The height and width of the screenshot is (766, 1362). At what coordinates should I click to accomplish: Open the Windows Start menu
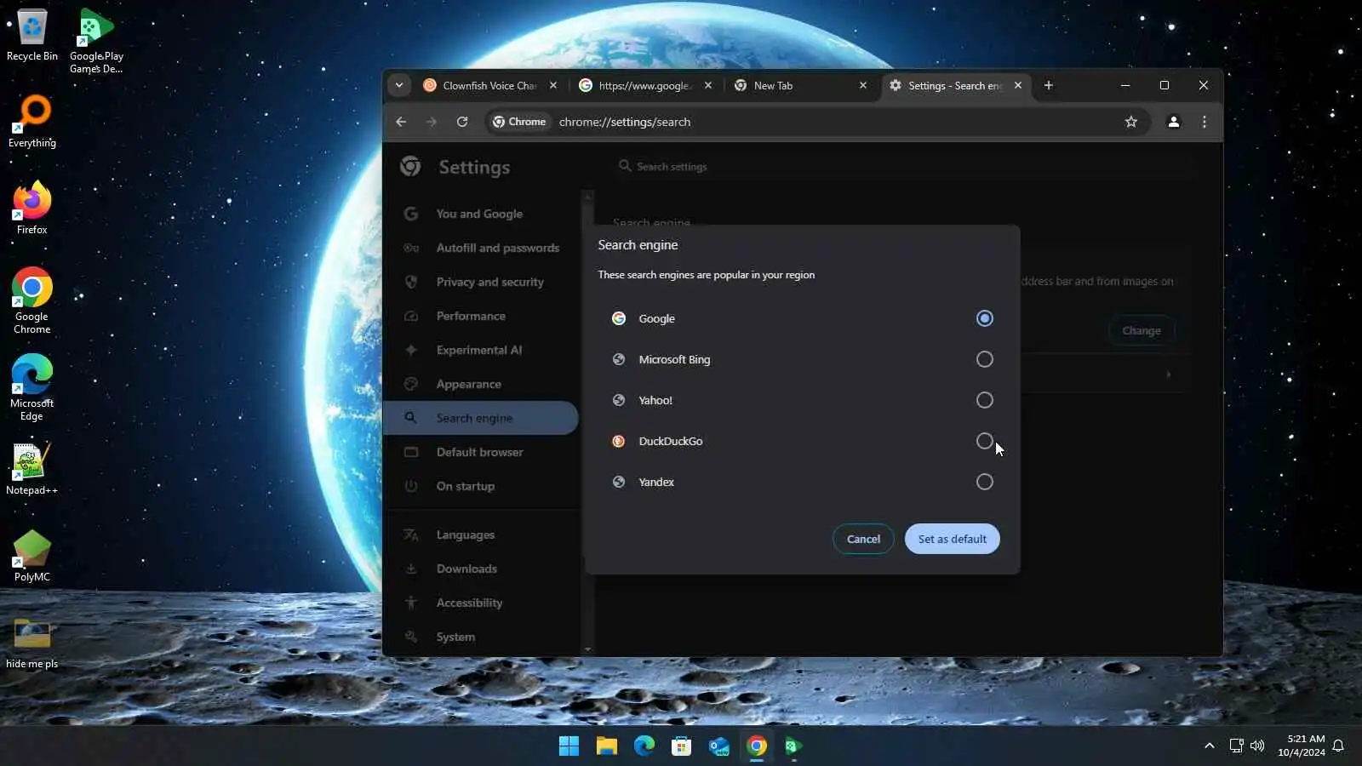click(x=569, y=746)
